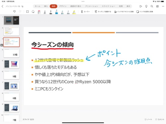This screenshot has width=166, height=124.
Task: Select the rectangular selection tool
Action: [x=27, y=12]
